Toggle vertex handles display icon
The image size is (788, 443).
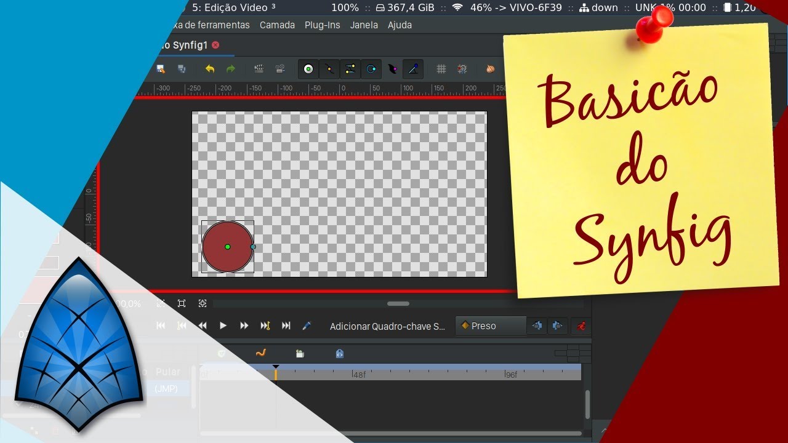click(329, 69)
